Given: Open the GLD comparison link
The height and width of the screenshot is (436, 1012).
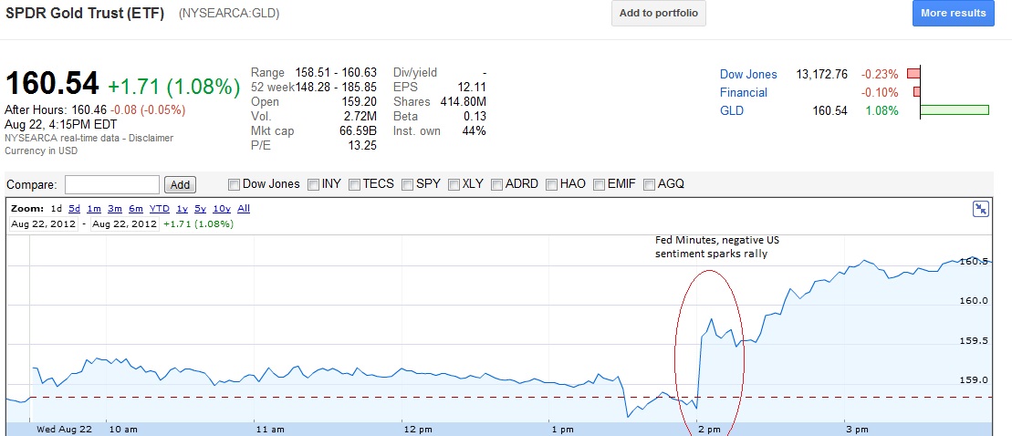Looking at the screenshot, I should [732, 110].
